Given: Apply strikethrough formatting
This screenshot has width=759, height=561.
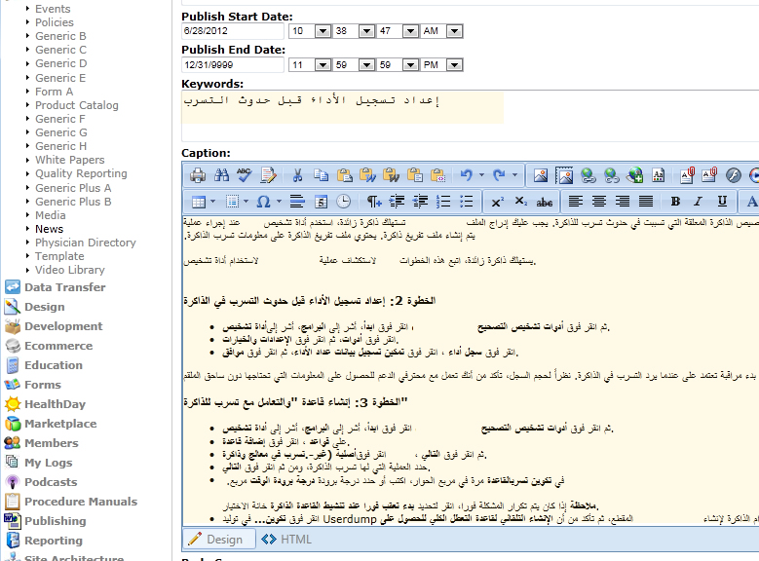Looking at the screenshot, I should point(545,202).
